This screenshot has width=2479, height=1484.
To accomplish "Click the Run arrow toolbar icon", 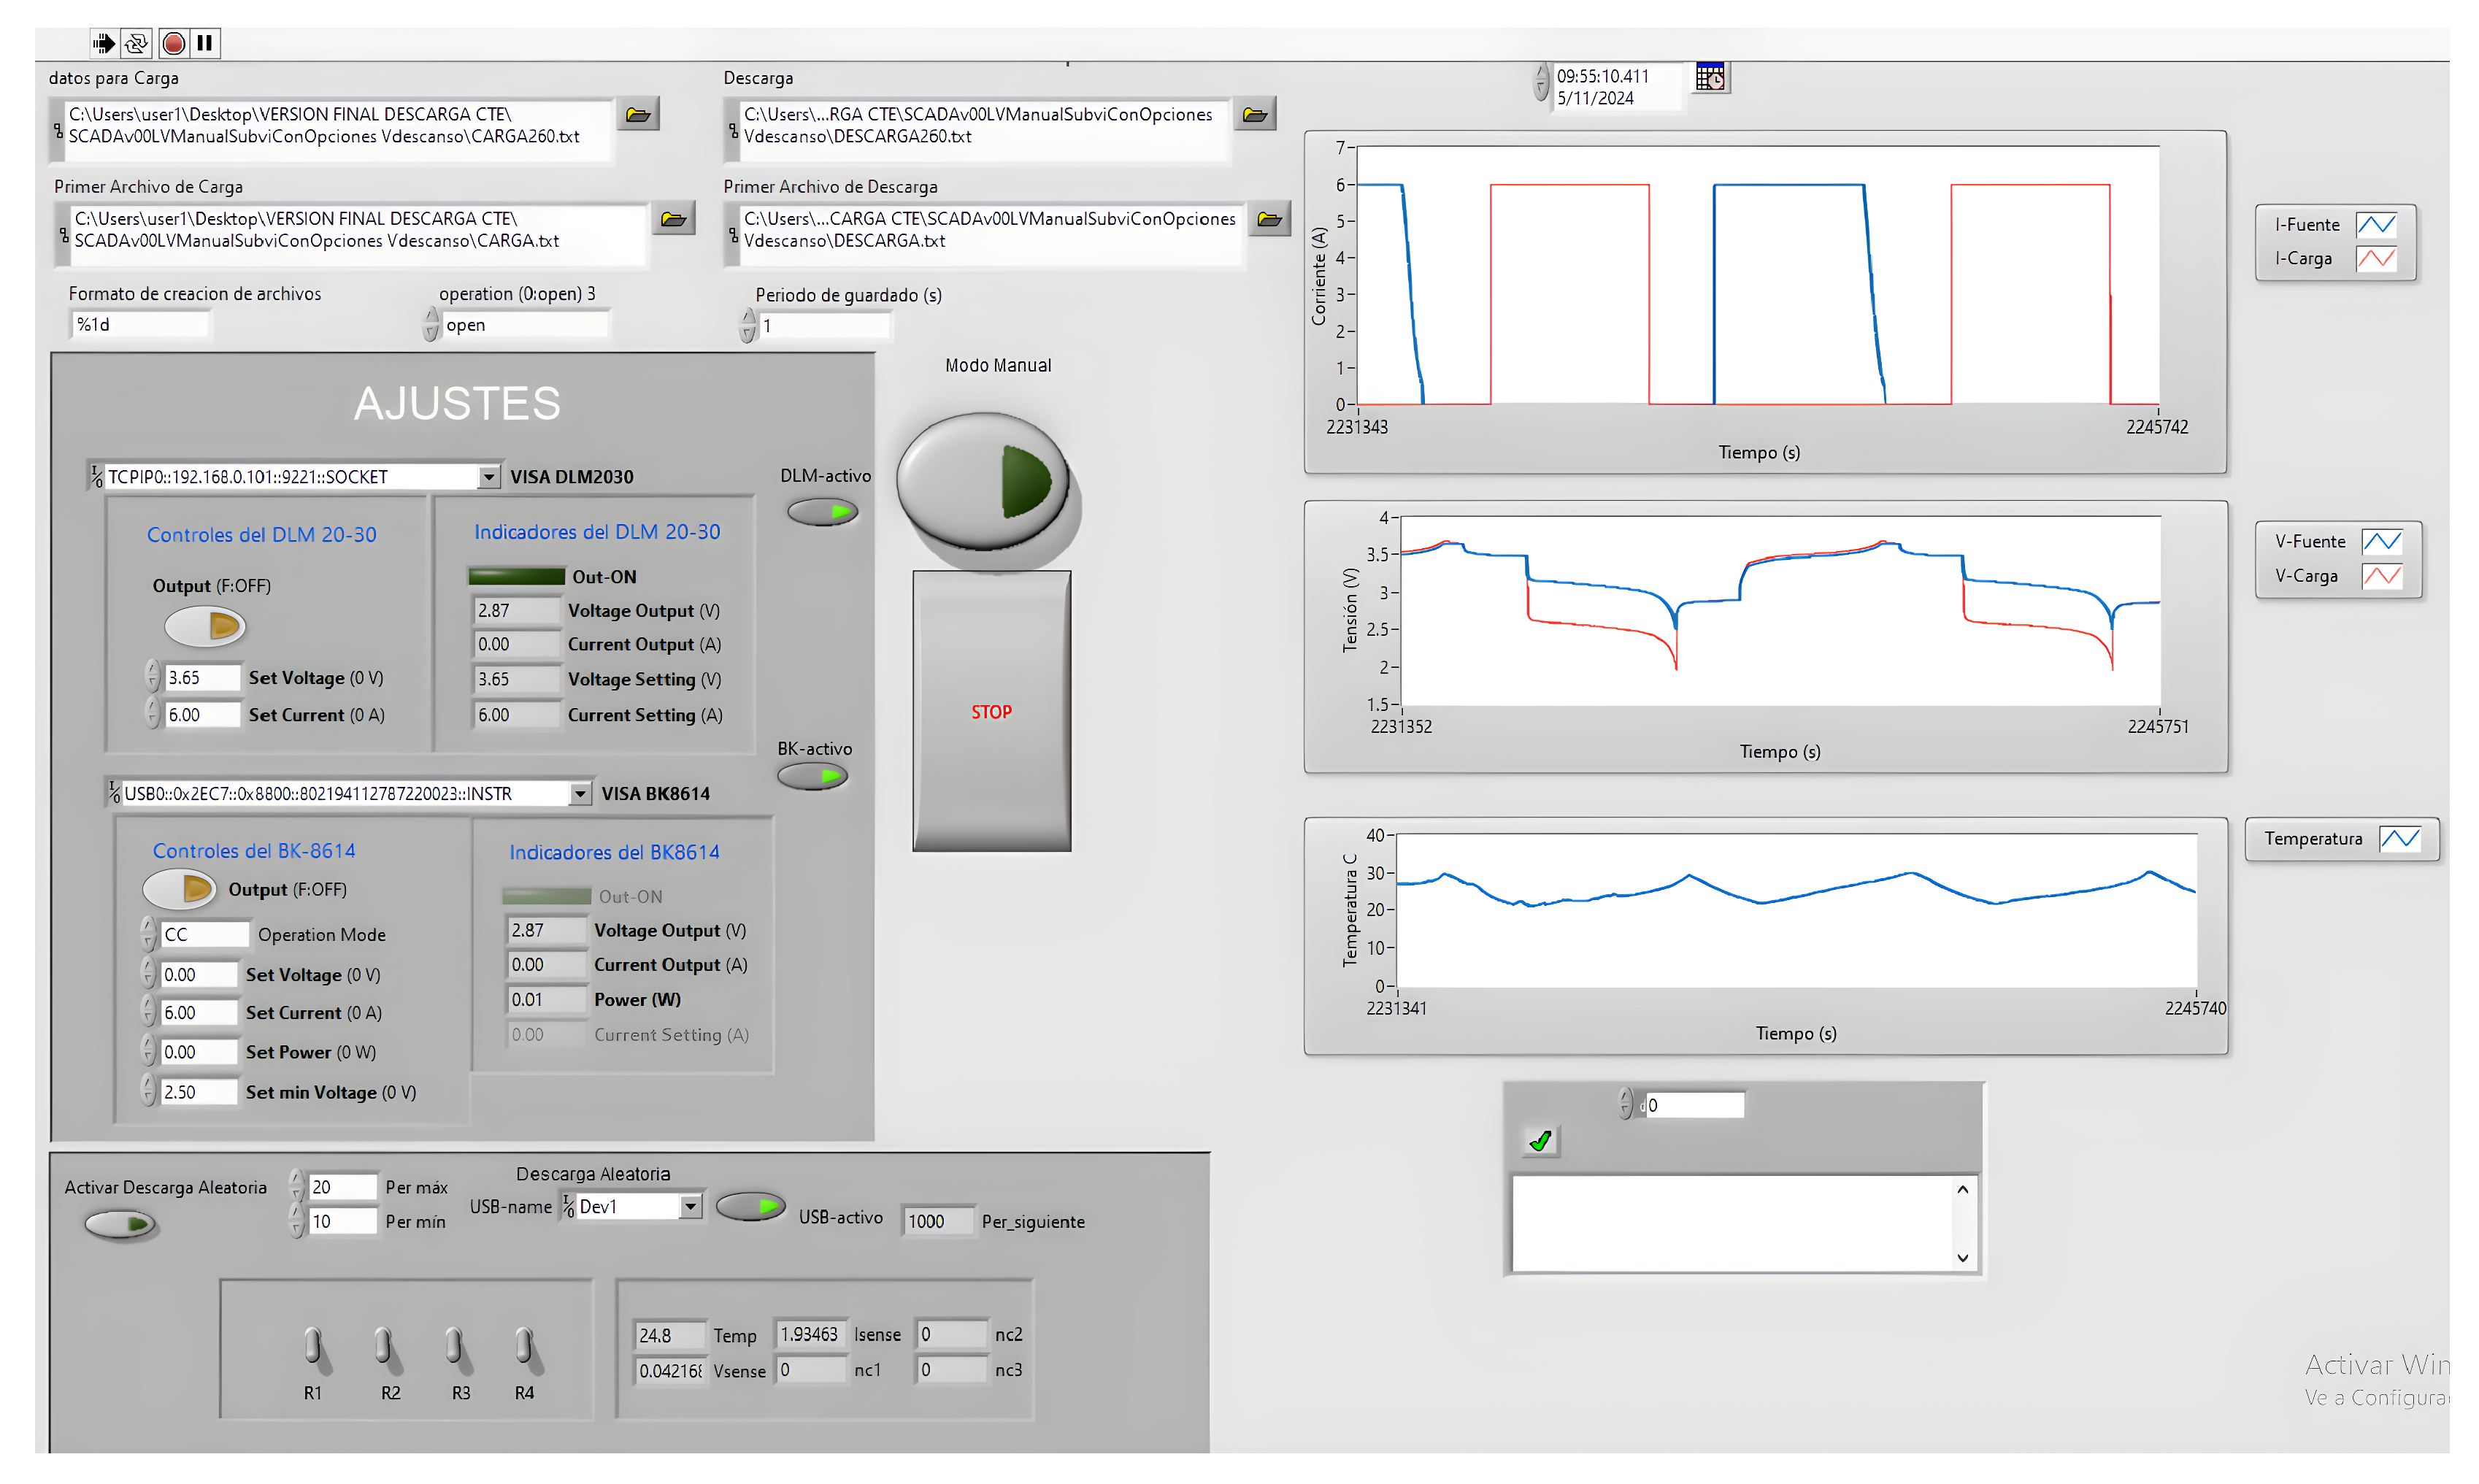I will pos(103,43).
